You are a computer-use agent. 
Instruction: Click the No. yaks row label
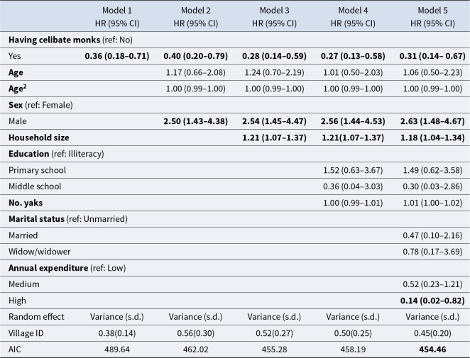[x=26, y=203]
